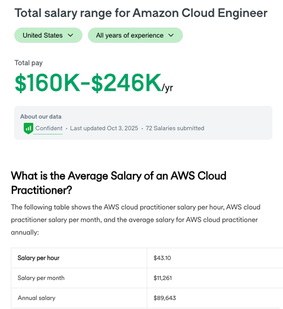Open the United States location dropdown
This screenshot has height=309, width=283.
click(x=48, y=35)
